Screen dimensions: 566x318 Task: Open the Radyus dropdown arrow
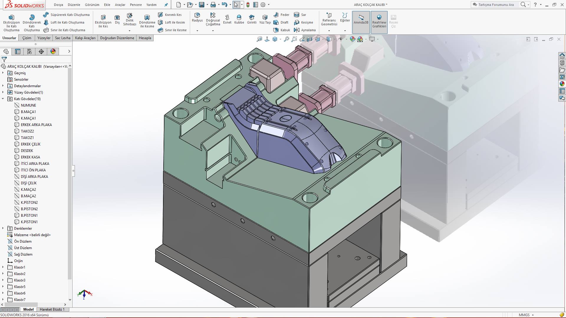pyautogui.click(x=197, y=31)
